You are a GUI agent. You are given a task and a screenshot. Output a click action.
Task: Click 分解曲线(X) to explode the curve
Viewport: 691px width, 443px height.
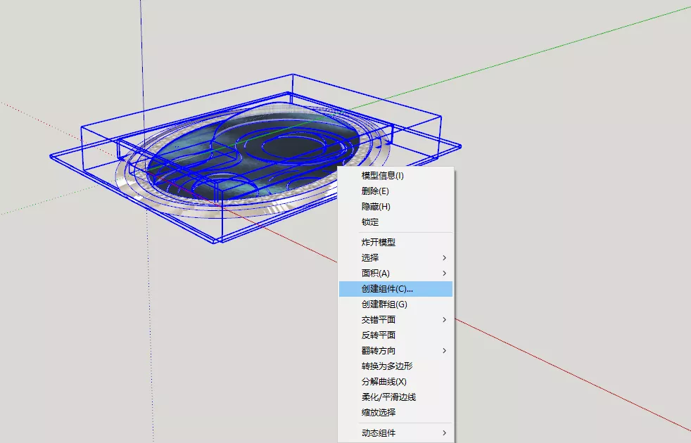tap(384, 382)
